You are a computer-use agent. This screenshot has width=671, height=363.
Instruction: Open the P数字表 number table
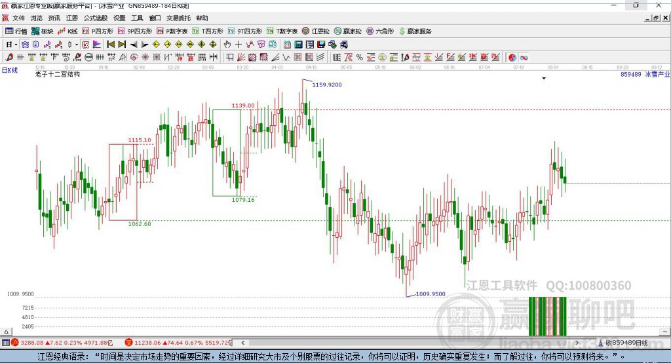tap(172, 31)
